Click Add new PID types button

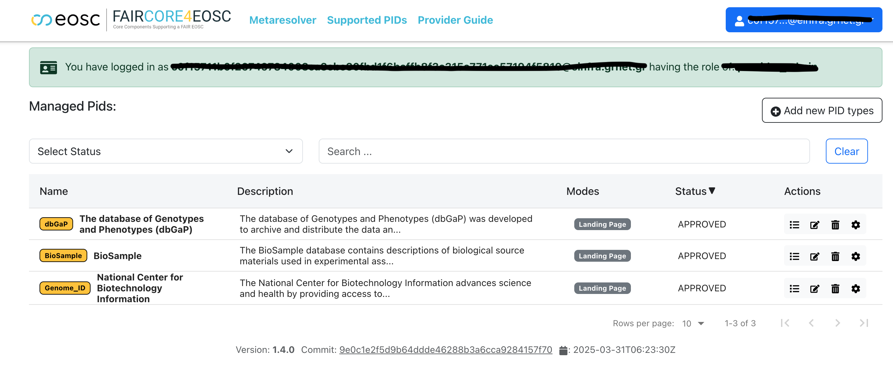point(822,111)
